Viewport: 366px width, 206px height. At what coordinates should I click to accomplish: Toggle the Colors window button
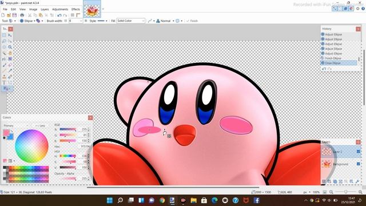351,9
